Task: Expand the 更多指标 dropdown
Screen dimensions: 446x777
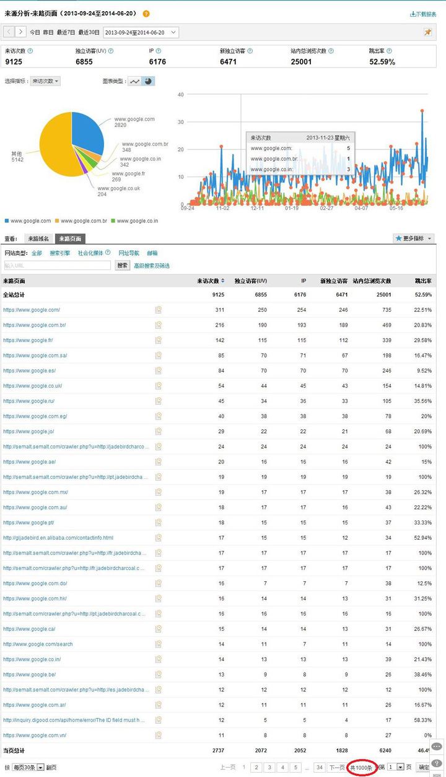Action: coord(414,239)
